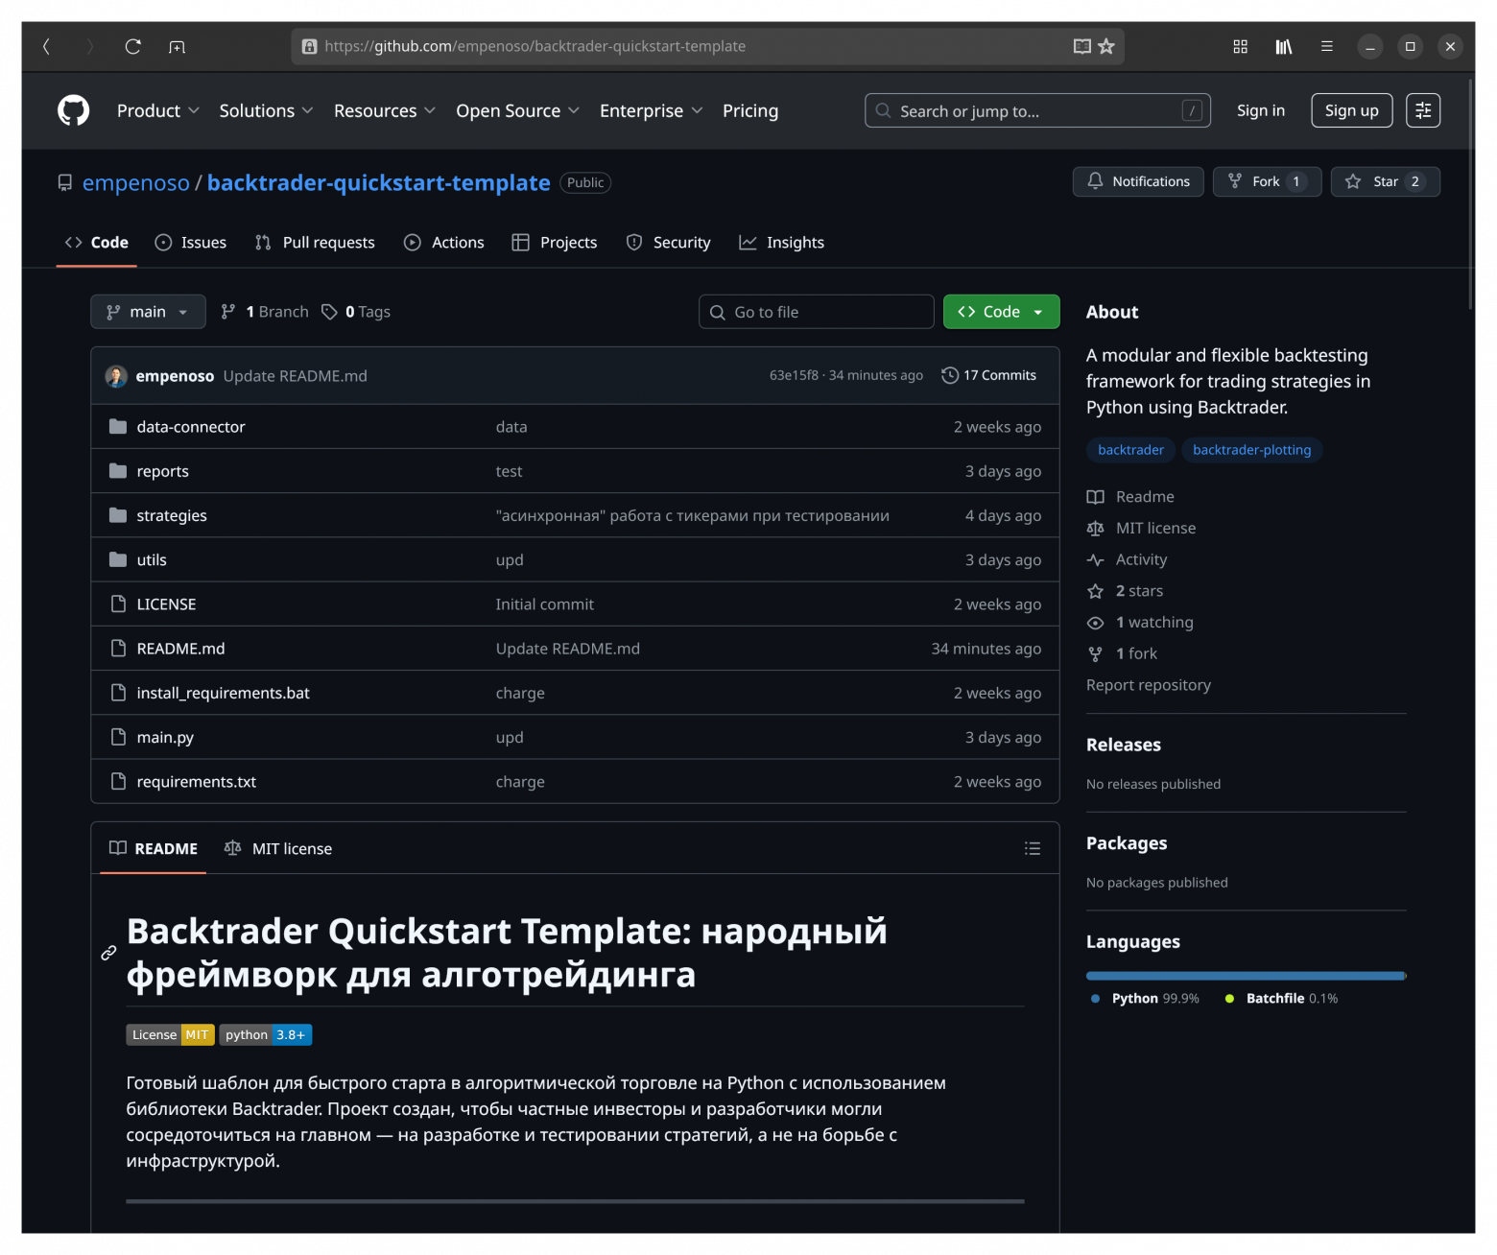This screenshot has height=1255, width=1497.
Task: Click browser back arrow
Action: pos(46,46)
